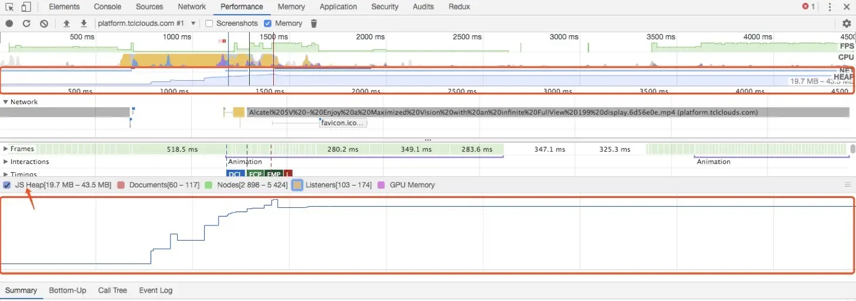Viewport: 856px width, 301px height.
Task: Expand the Interactions track
Action: point(6,162)
